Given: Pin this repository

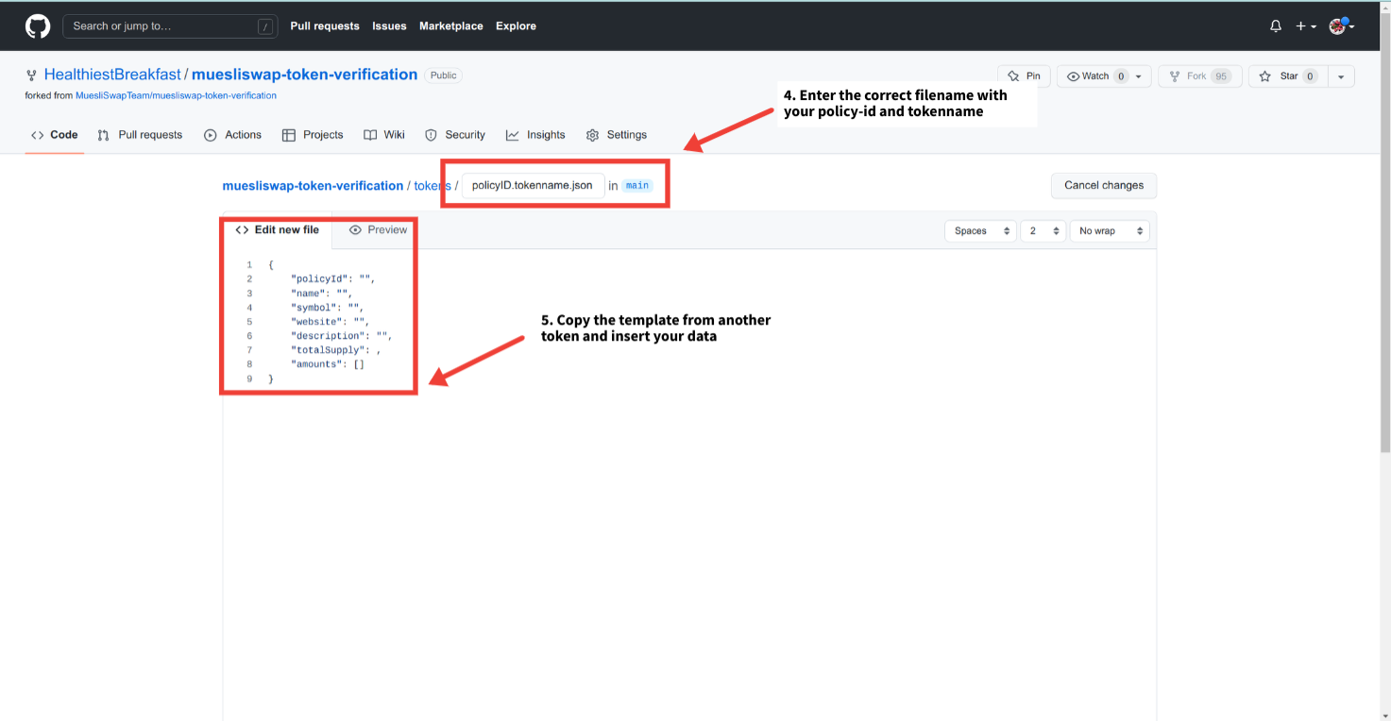Looking at the screenshot, I should click(1024, 76).
